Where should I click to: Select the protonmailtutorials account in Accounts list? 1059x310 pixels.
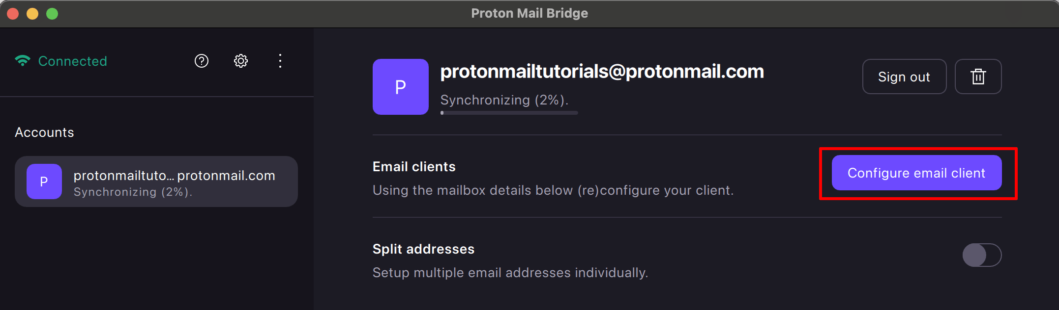click(156, 181)
